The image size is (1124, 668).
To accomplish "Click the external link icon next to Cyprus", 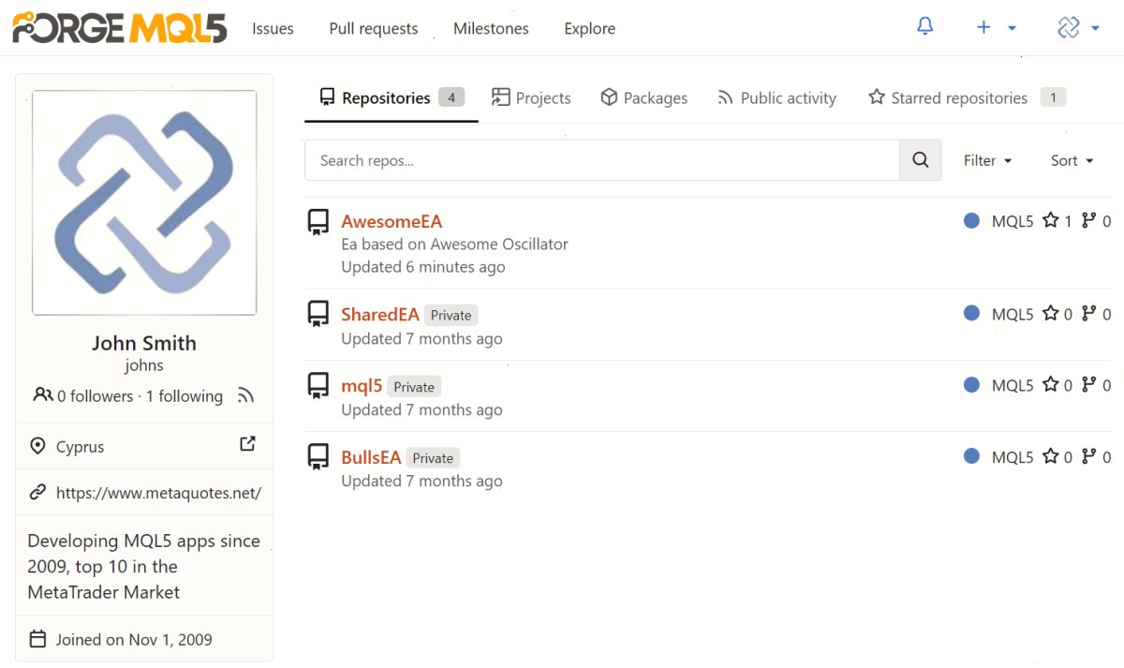I will [247, 444].
